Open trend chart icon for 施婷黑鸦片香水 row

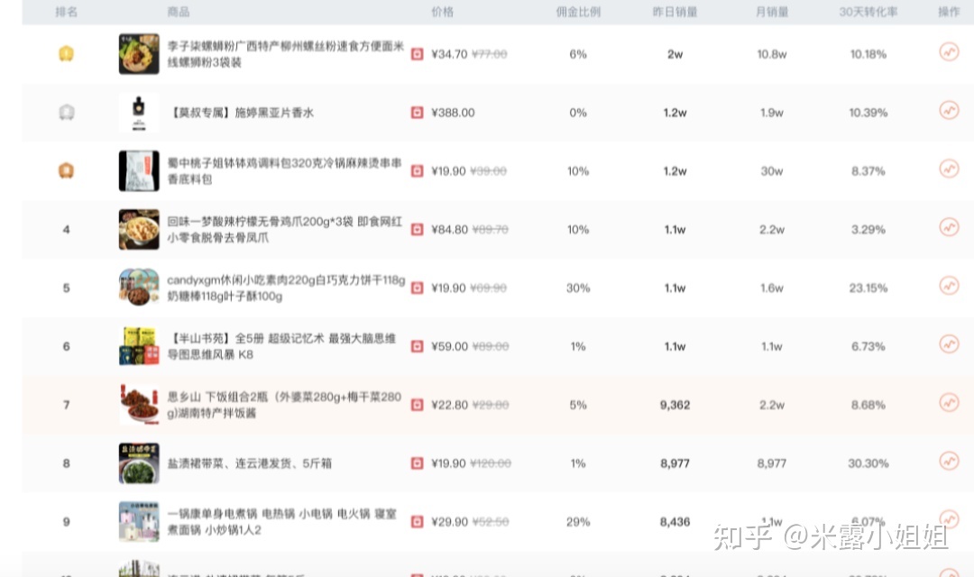[949, 111]
